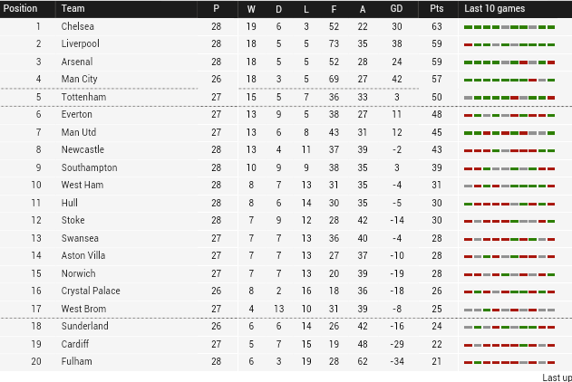Click Arsenal in the table

coord(77,62)
